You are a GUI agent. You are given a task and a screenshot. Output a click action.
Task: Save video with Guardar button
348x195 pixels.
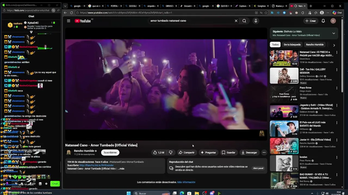[x=228, y=152]
